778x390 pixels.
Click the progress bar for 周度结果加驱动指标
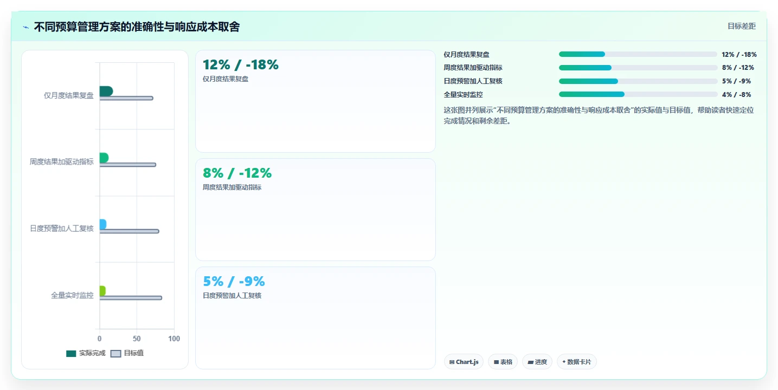638,68
